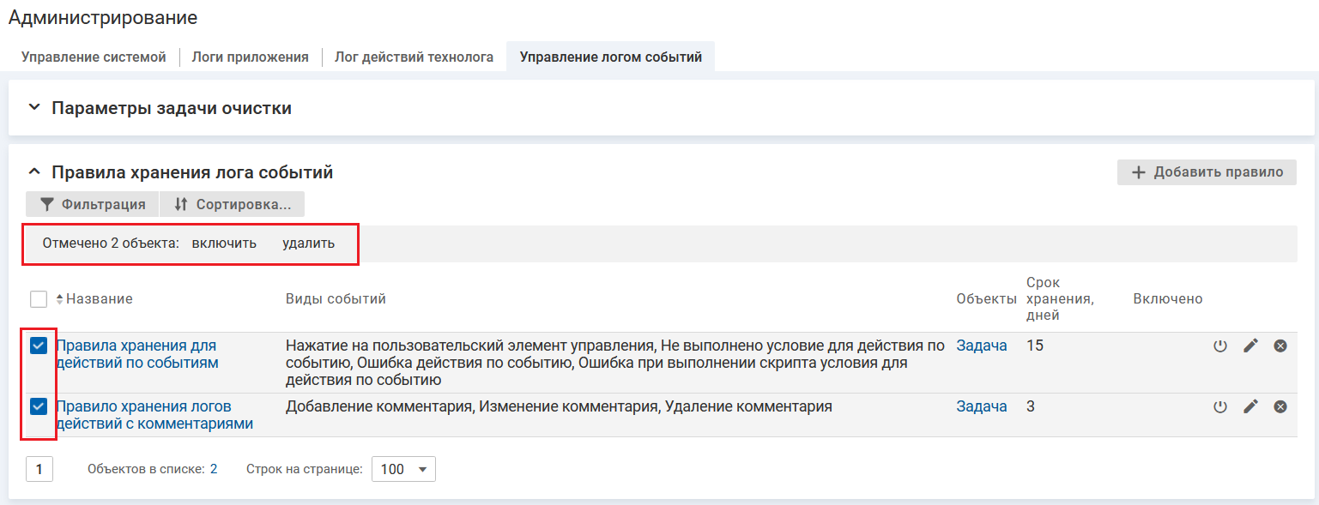Open «Лог действий технолога» tab
Screen dimensions: 1319x505
414,57
